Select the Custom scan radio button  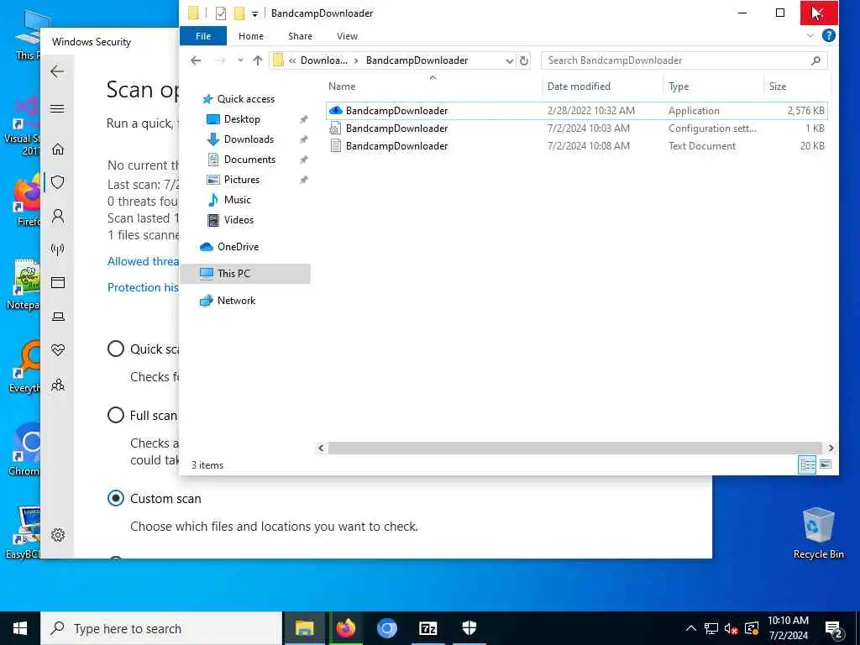pyautogui.click(x=116, y=498)
